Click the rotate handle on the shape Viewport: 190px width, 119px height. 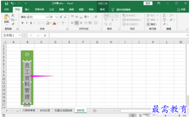27,55
